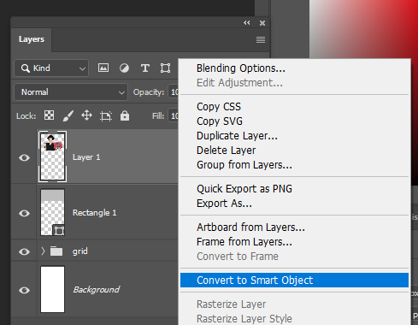
Task: Click the Layer 1 name
Action: [86, 157]
